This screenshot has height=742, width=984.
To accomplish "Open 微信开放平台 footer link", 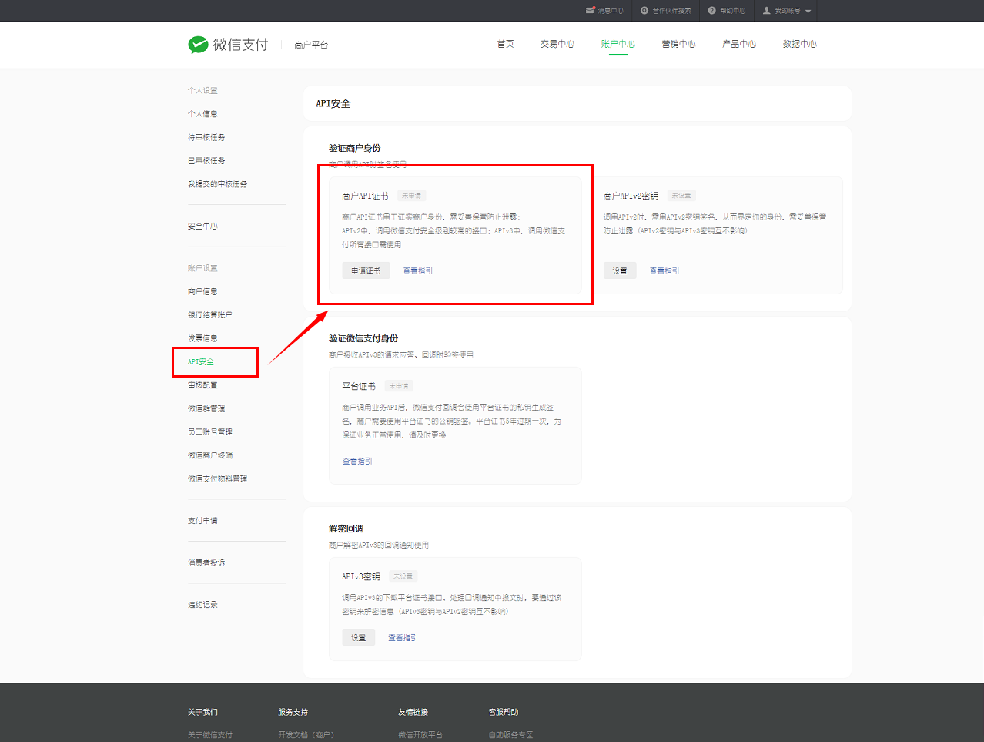I will click(x=420, y=735).
